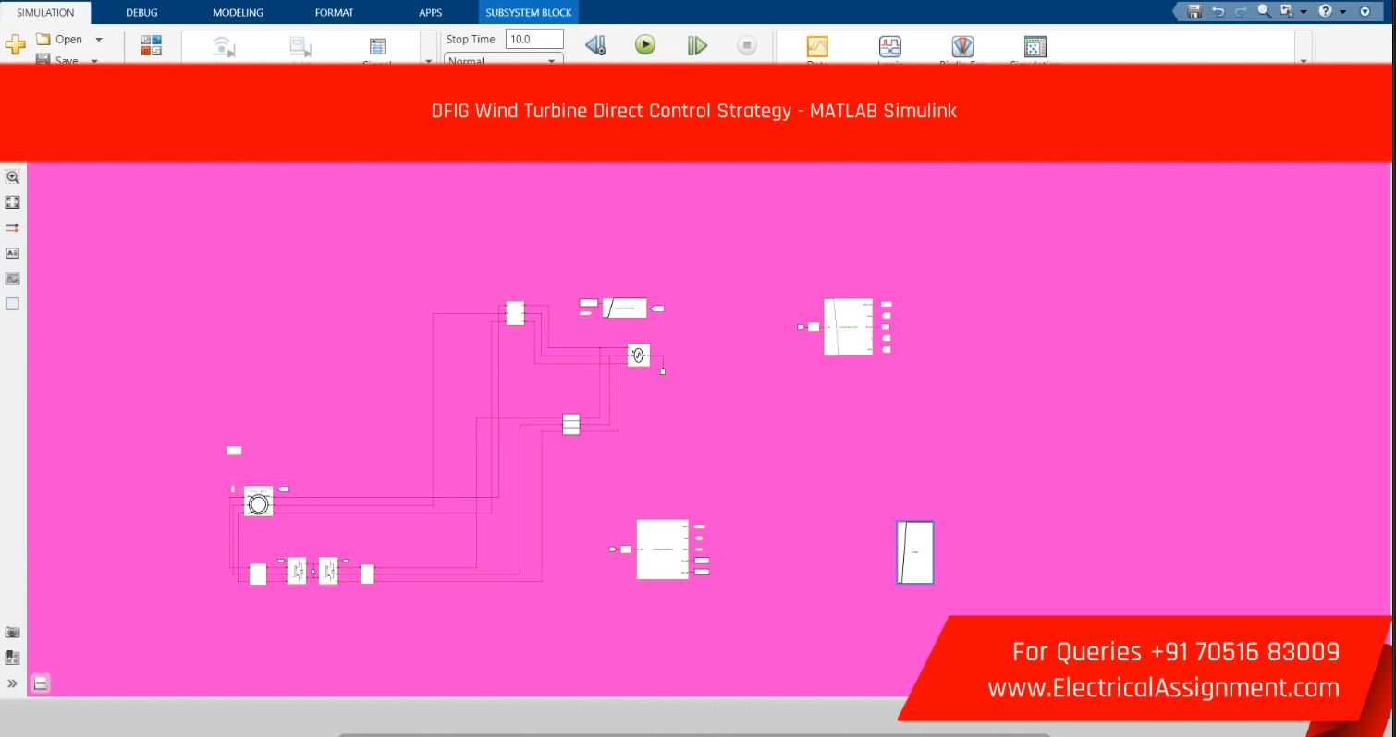Switch to the SIMULATION tab

45,13
